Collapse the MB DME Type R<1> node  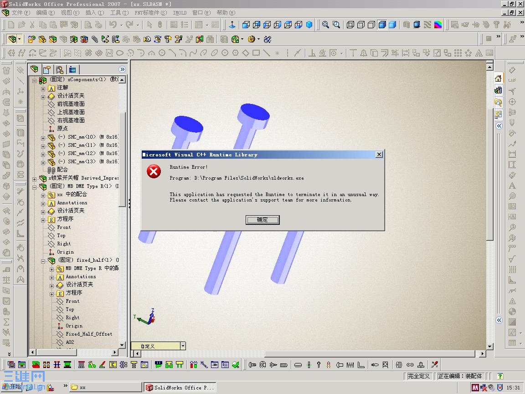(x=34, y=187)
